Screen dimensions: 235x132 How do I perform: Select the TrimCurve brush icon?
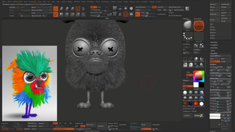click(202, 59)
